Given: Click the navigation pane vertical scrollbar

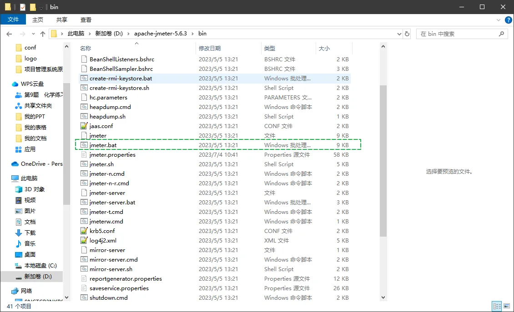Looking at the screenshot, I should 66,144.
